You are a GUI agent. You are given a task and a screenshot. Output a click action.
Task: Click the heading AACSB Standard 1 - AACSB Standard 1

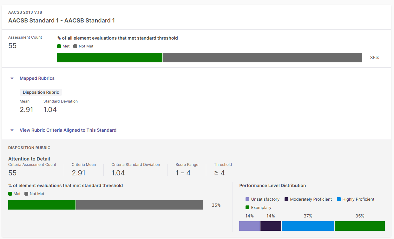(62, 21)
